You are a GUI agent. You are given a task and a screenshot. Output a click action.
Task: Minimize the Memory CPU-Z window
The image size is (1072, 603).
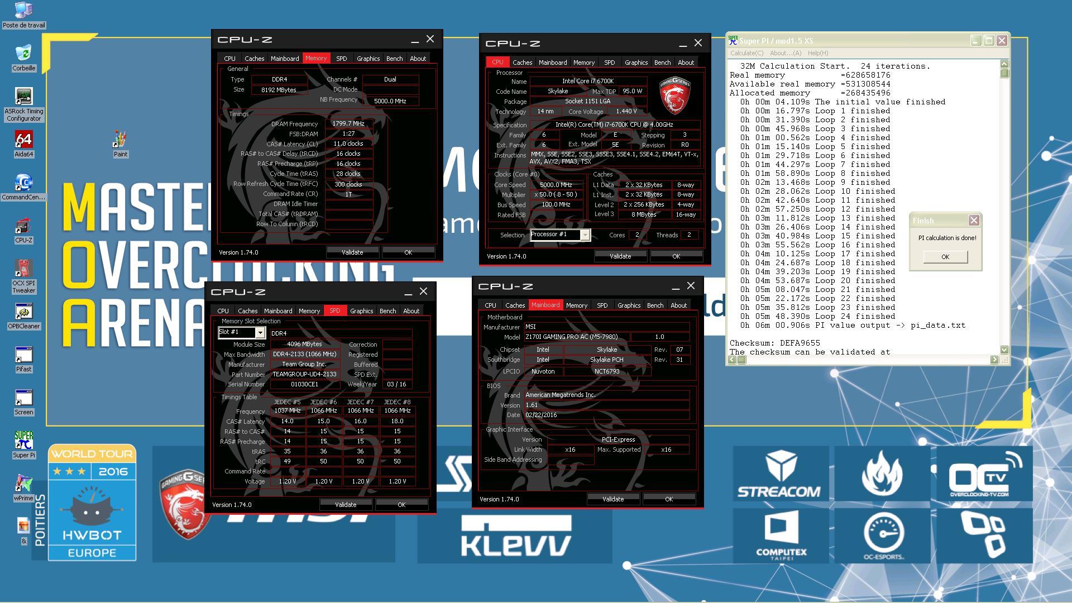415,40
